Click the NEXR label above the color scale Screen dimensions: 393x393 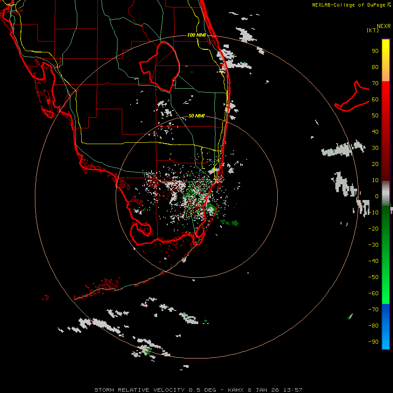(x=383, y=26)
